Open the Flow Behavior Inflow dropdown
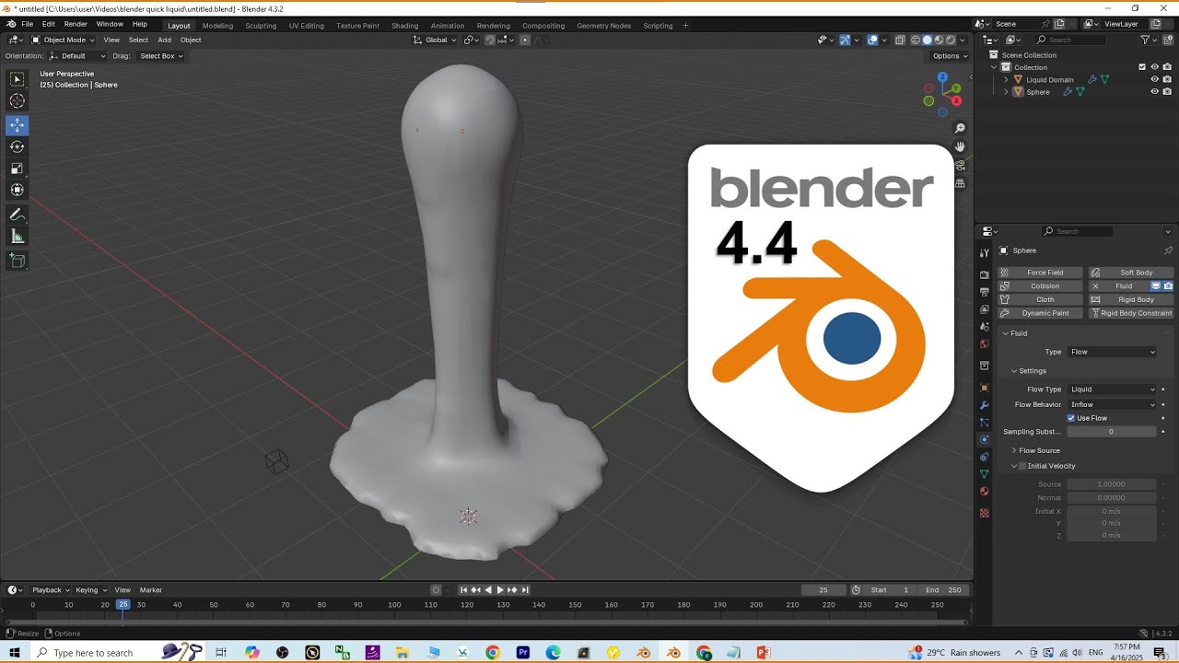The height and width of the screenshot is (663, 1179). (x=1112, y=404)
